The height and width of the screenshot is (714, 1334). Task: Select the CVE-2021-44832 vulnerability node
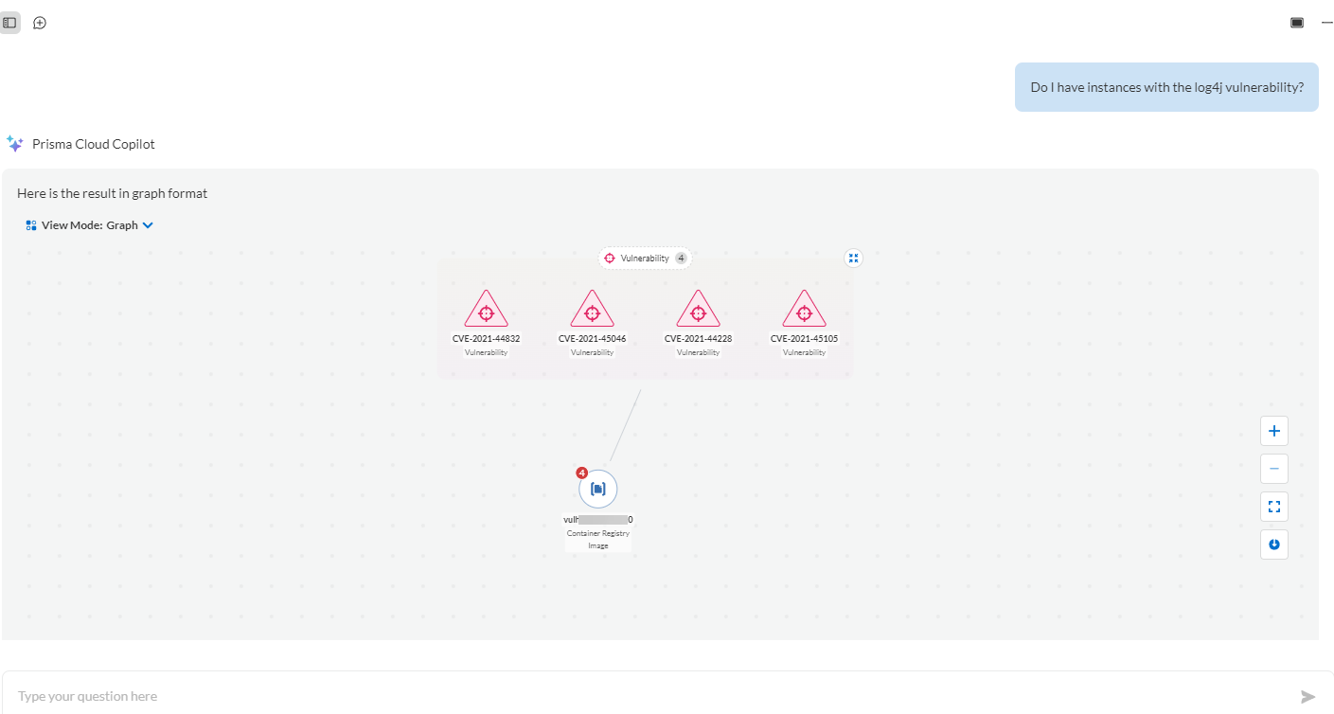click(486, 312)
